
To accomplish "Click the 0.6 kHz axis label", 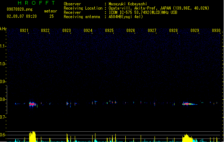I will click(3, 135).
